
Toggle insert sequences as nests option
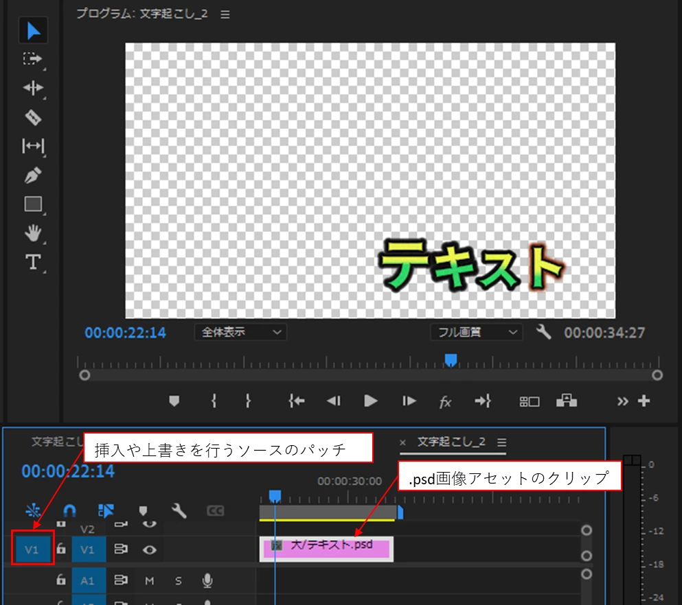33,511
